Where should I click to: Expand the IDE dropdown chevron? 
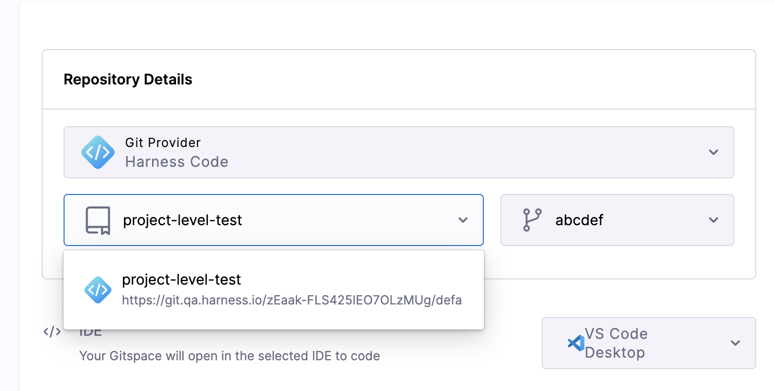[735, 343]
